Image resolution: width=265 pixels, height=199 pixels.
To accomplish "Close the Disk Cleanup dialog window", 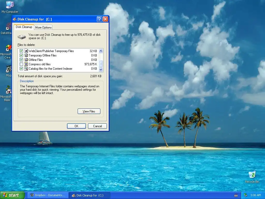I will point(105,19).
